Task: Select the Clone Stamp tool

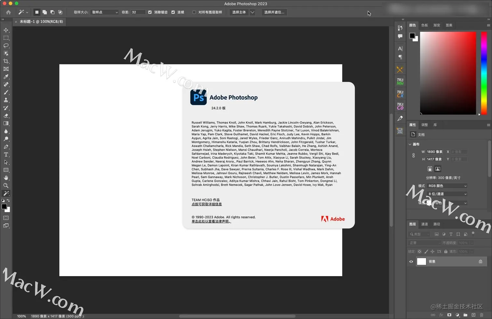Action: pyautogui.click(x=6, y=100)
